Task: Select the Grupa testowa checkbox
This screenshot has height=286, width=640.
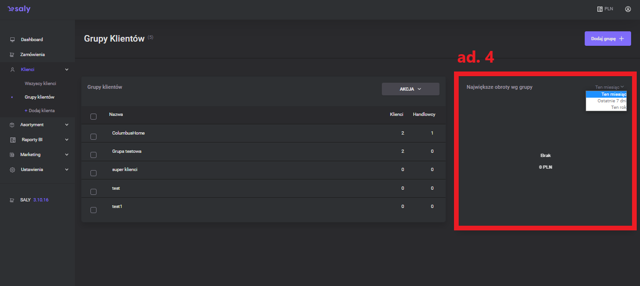Action: pos(93,155)
